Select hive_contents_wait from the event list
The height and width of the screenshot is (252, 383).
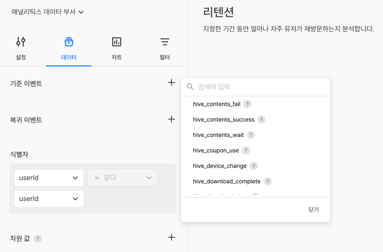point(218,135)
